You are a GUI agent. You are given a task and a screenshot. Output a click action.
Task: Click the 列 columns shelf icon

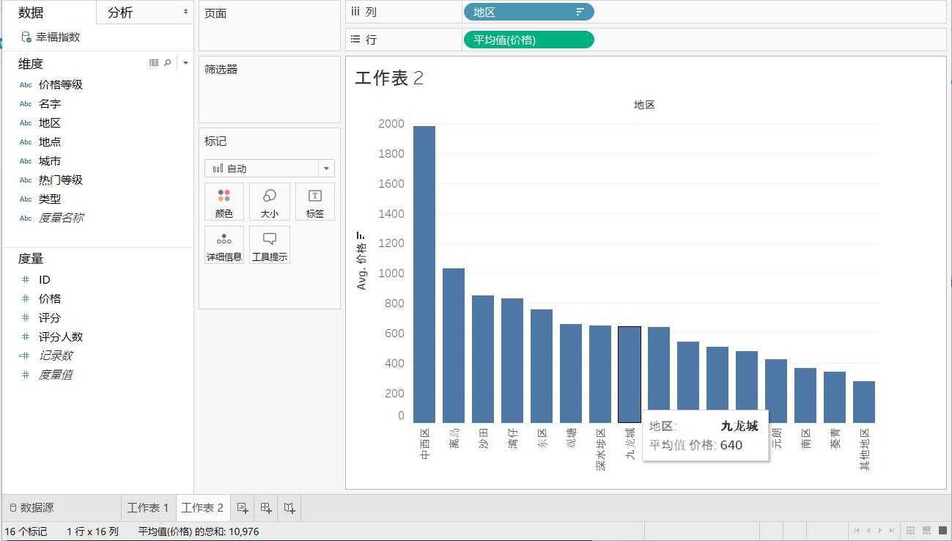[355, 12]
